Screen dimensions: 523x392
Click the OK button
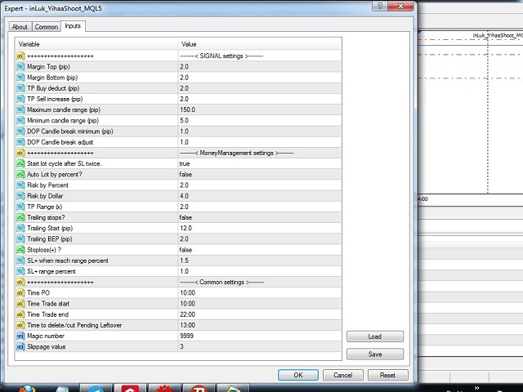[x=298, y=375]
